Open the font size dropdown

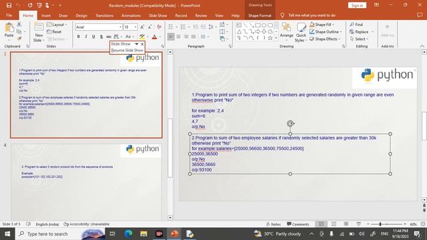tap(135, 27)
